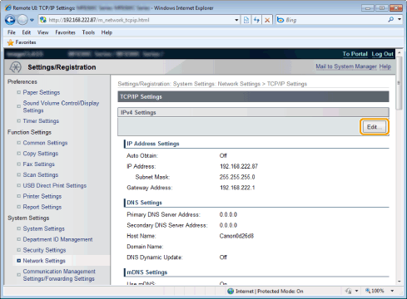Open the File menu

[x=12, y=32]
